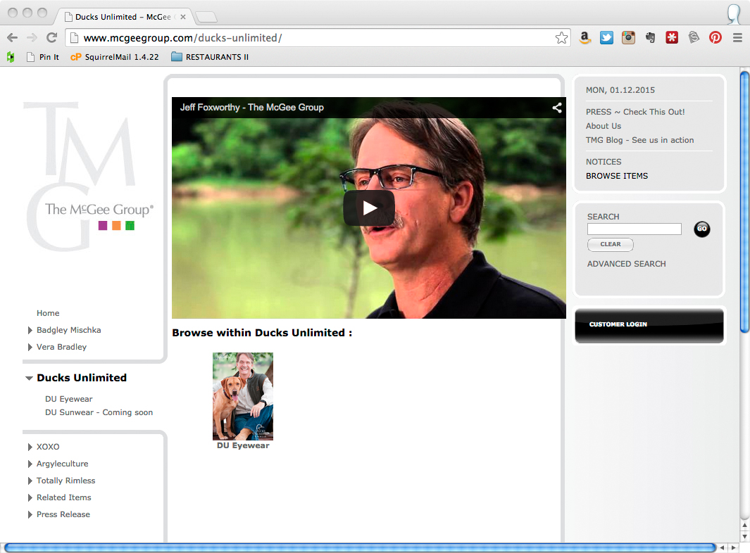Click the green bookmark icon in bookmarks bar
750x553 pixels.
[11, 58]
